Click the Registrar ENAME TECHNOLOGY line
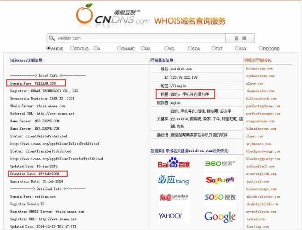The image size is (302, 230). pyautogui.click(x=45, y=91)
